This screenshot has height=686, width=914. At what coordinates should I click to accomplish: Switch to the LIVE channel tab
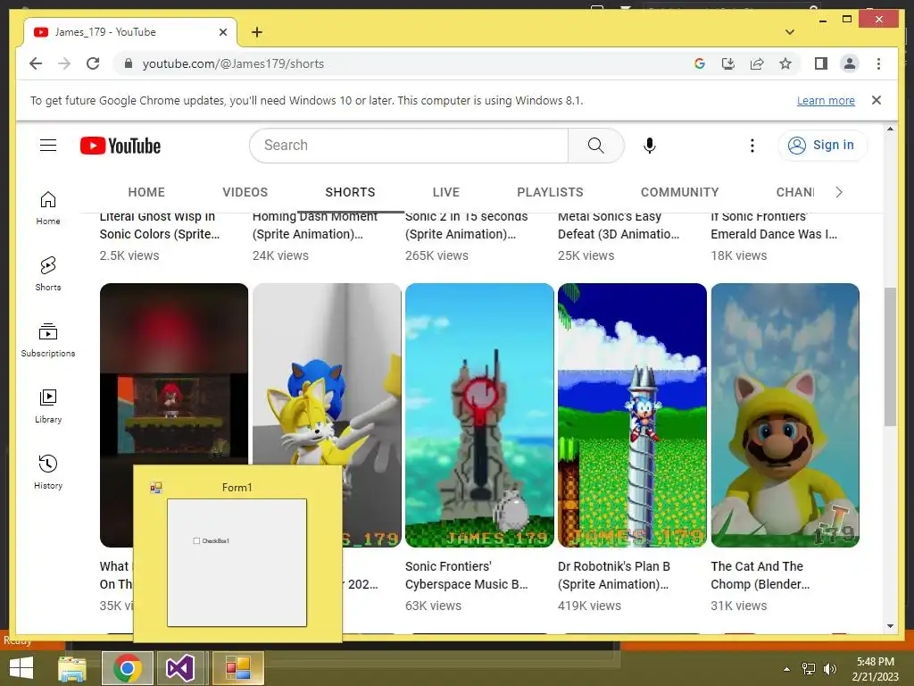click(x=446, y=193)
